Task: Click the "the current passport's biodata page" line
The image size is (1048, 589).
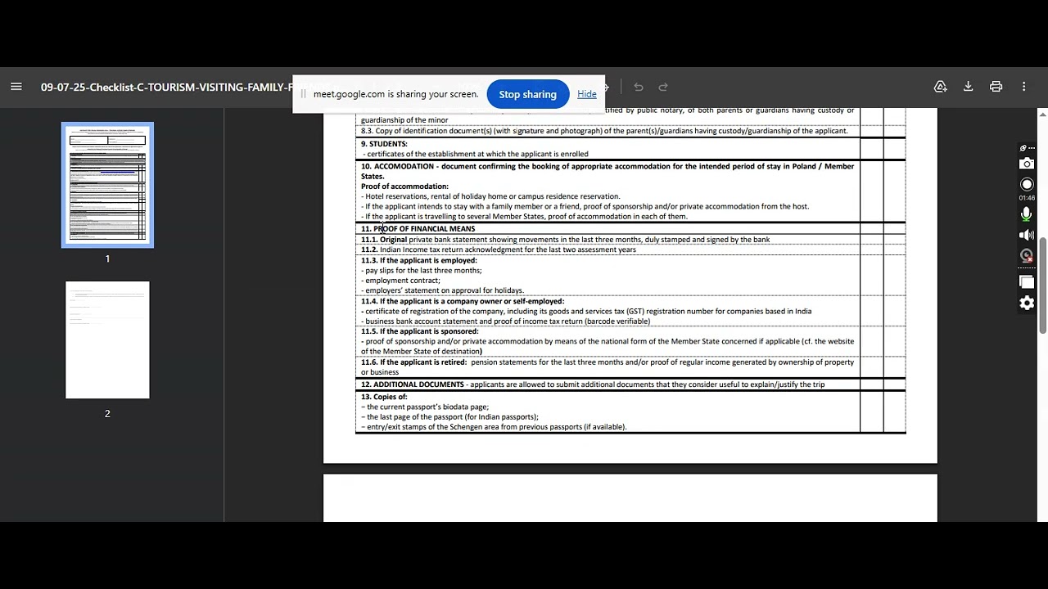Action: (425, 407)
